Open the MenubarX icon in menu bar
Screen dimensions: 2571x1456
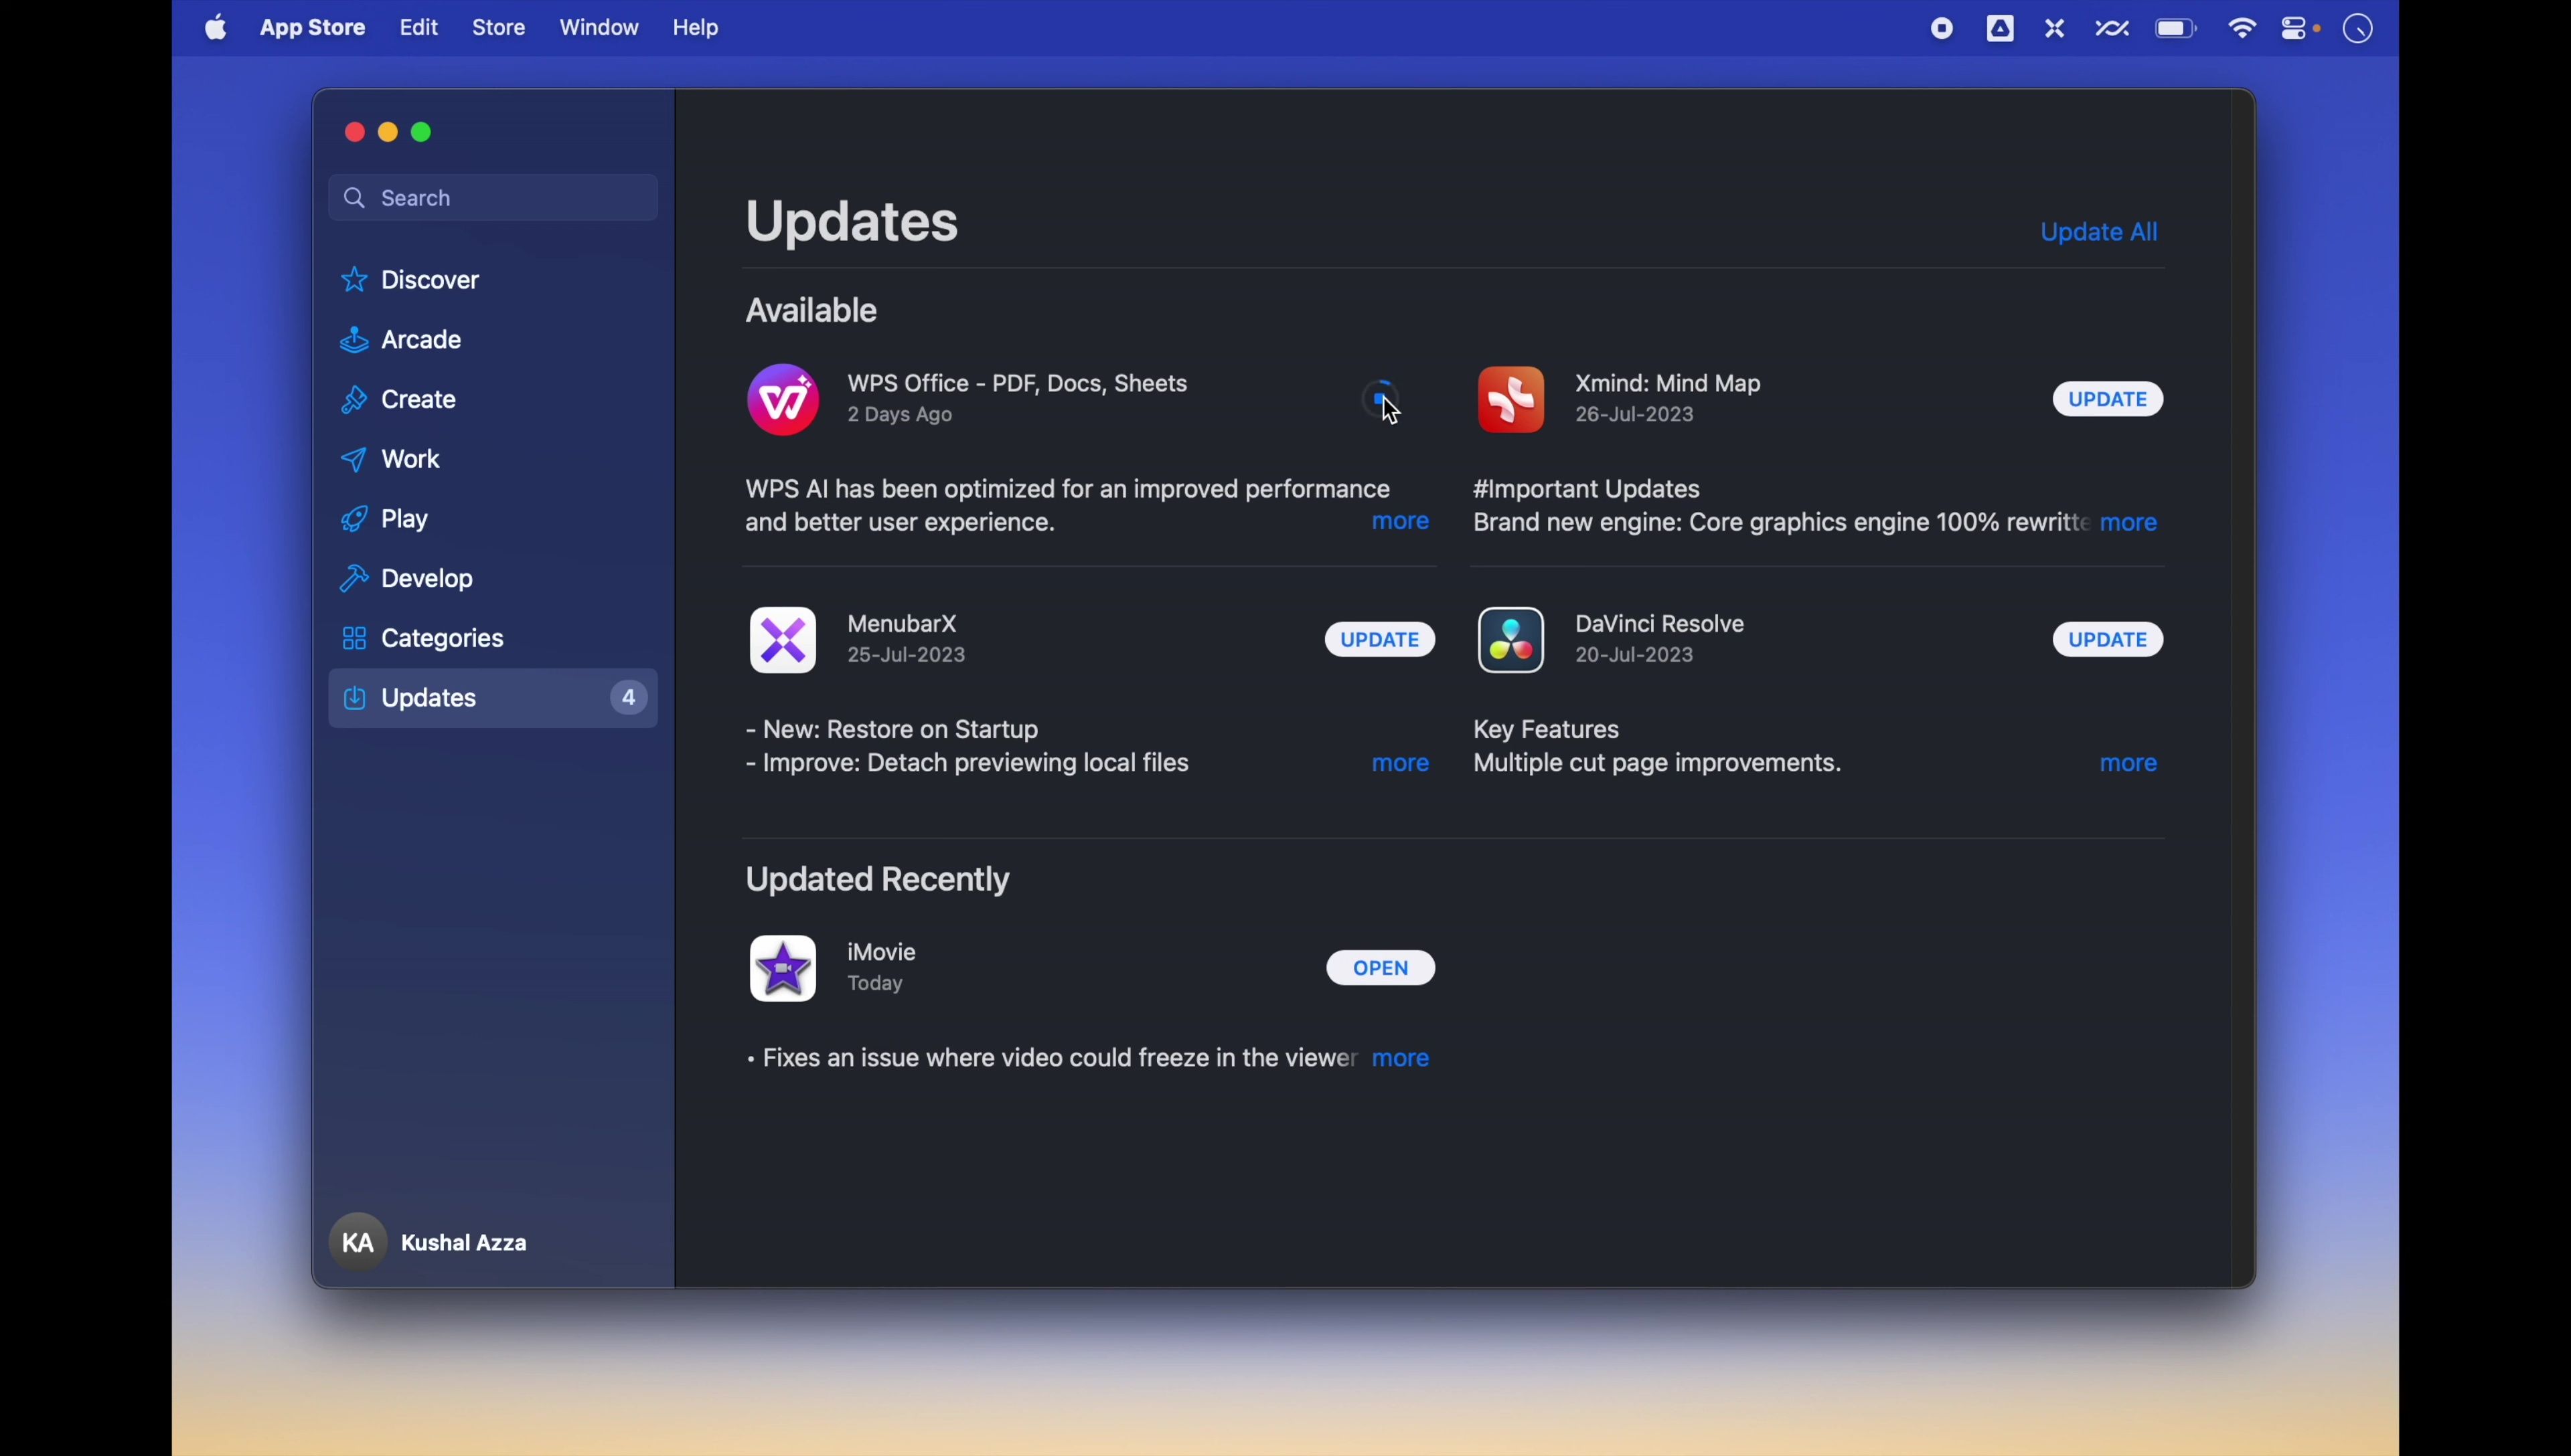click(2055, 29)
